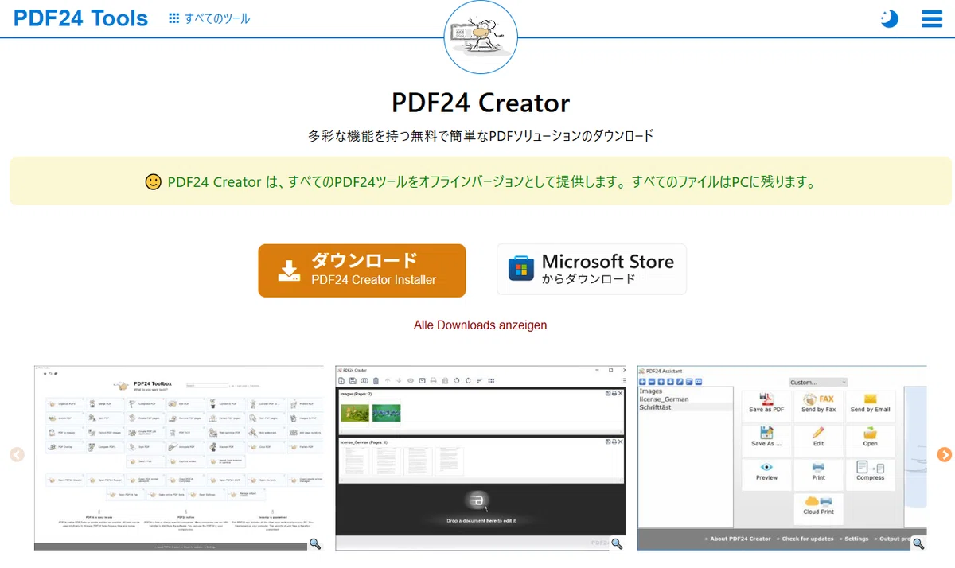Click the banner text about オフラインバージョン
Screen dimensions: 955x568
click(491, 181)
